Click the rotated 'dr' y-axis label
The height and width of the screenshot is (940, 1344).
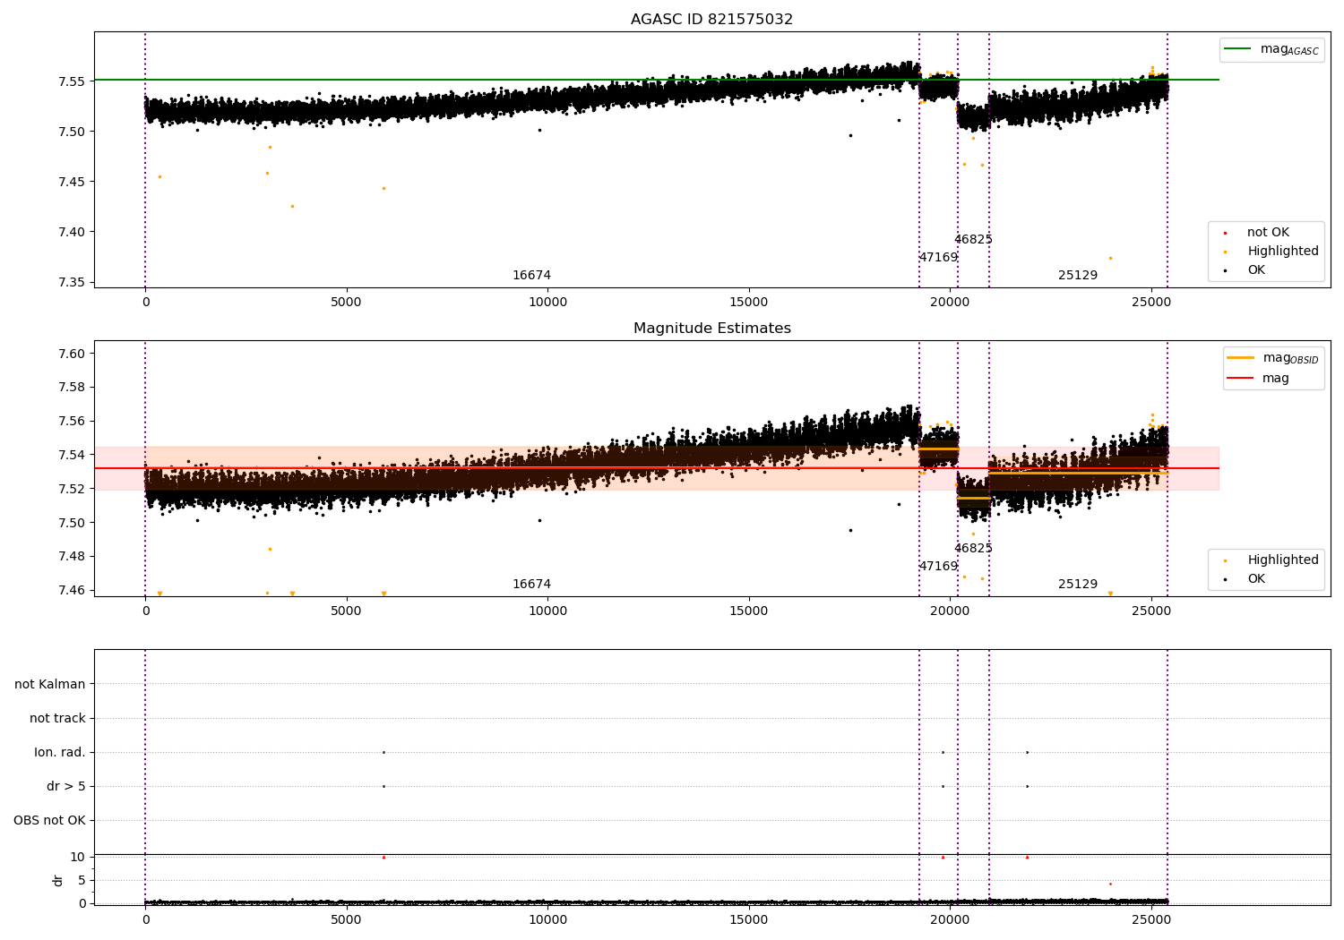[58, 880]
